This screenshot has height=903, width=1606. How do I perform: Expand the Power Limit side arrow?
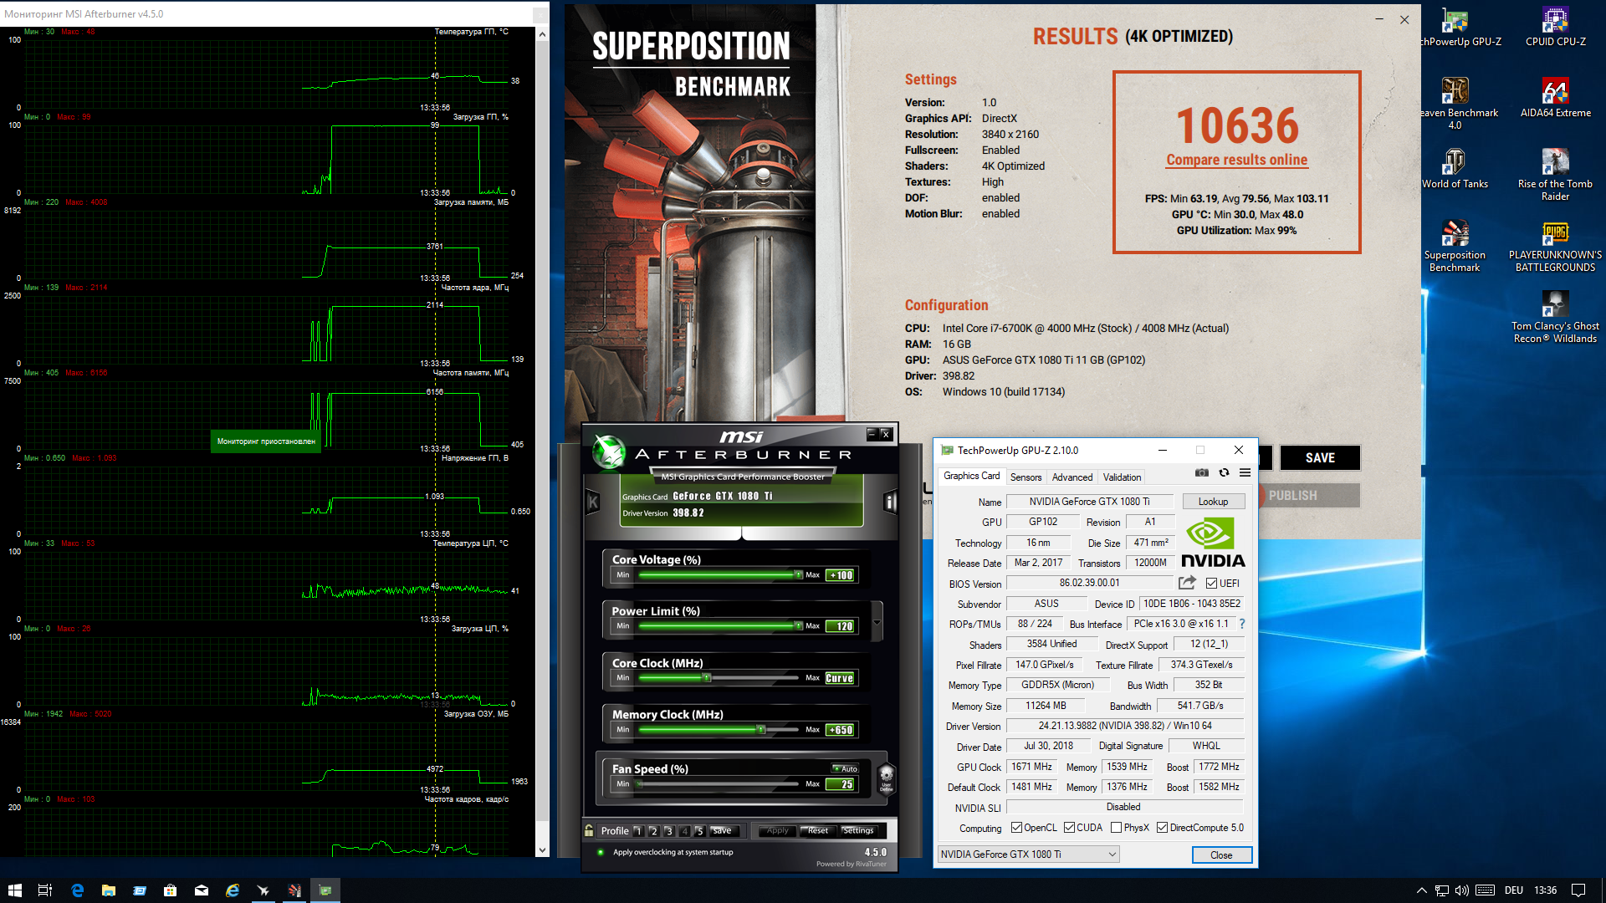877,622
